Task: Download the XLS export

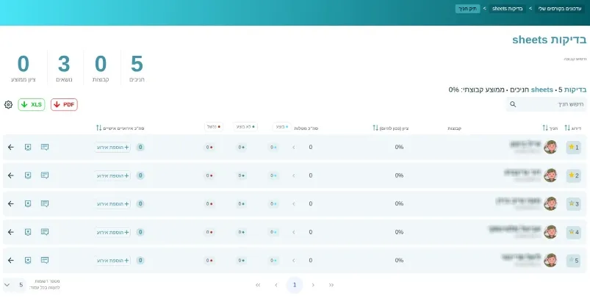Action: (32, 105)
